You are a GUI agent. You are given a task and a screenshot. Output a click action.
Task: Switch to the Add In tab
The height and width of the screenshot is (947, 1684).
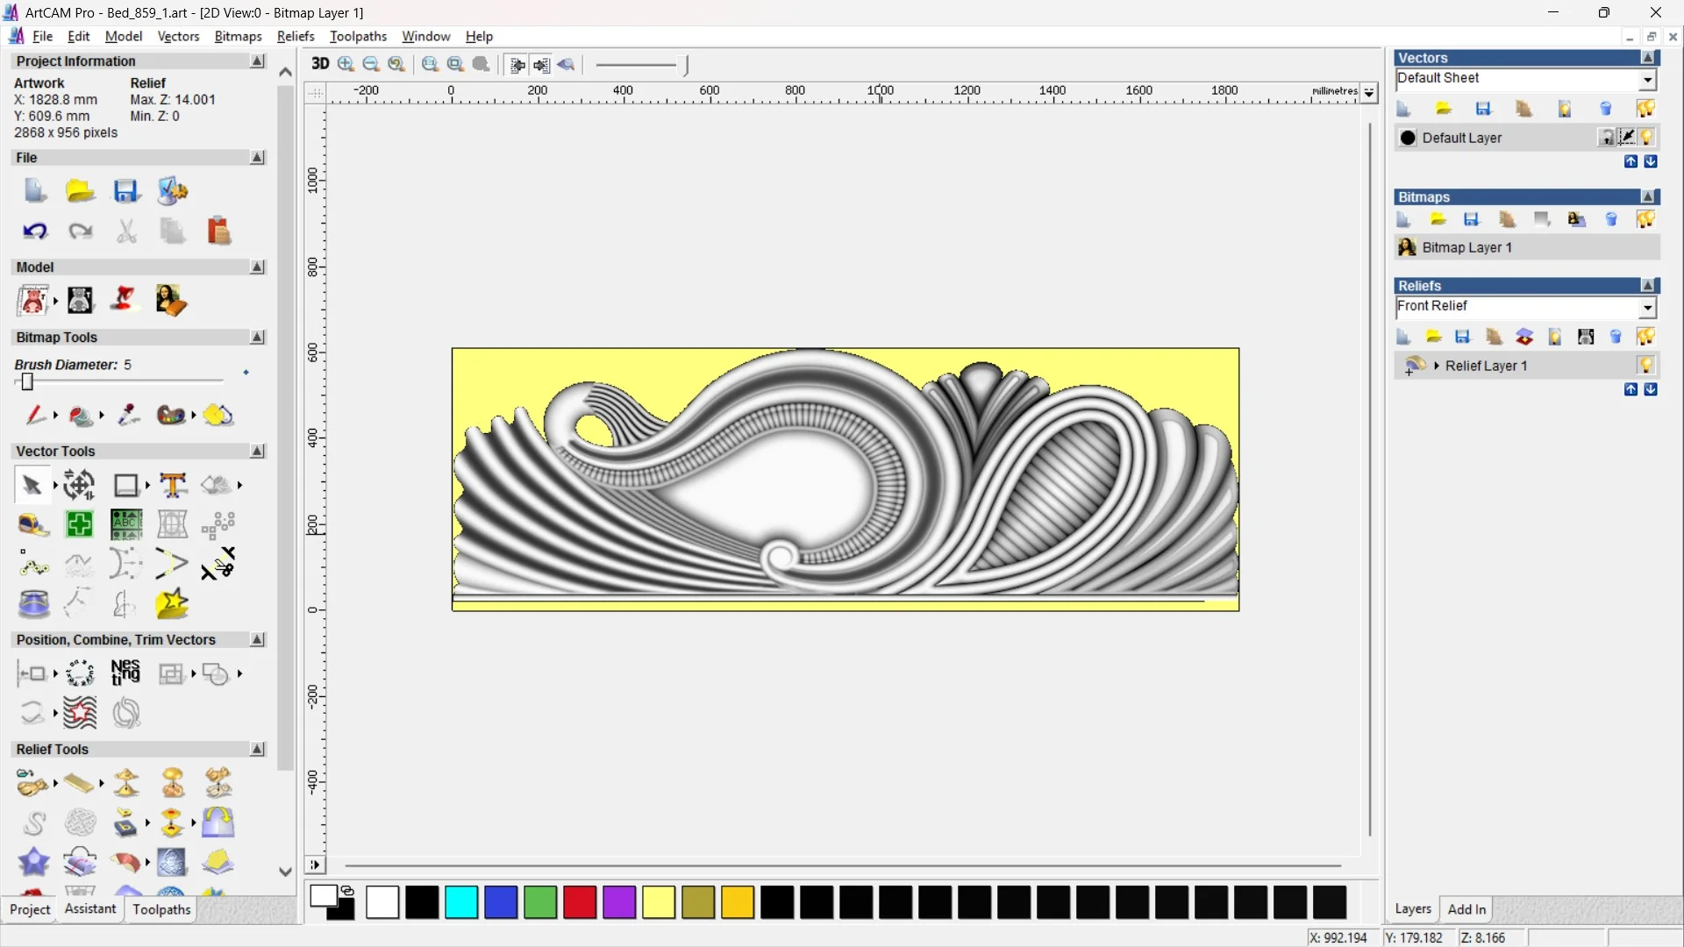click(x=1466, y=909)
